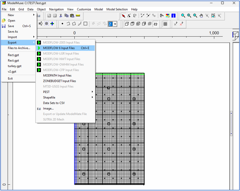This screenshot has width=240, height=191.
Task: Toggle the grid lines display button
Action: [x=165, y=24]
